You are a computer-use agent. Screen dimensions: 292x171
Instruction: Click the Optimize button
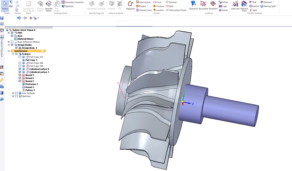point(67,6)
